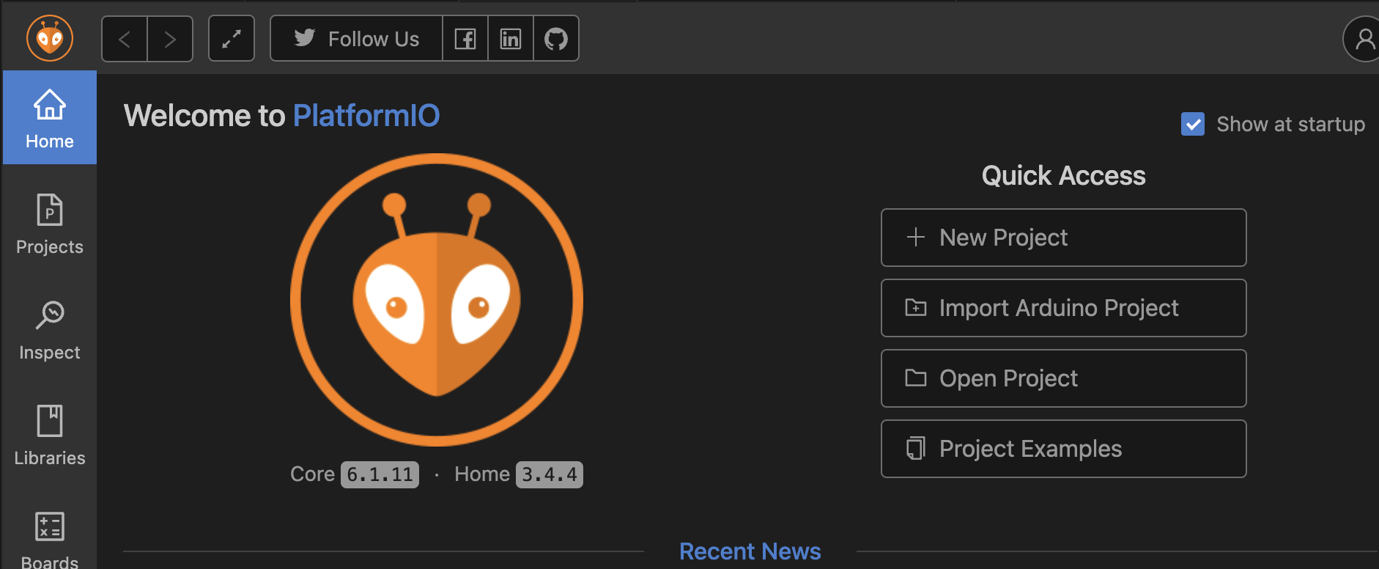The image size is (1379, 569).
Task: Click the PlatformIO logo in top-left corner
Action: pos(50,38)
